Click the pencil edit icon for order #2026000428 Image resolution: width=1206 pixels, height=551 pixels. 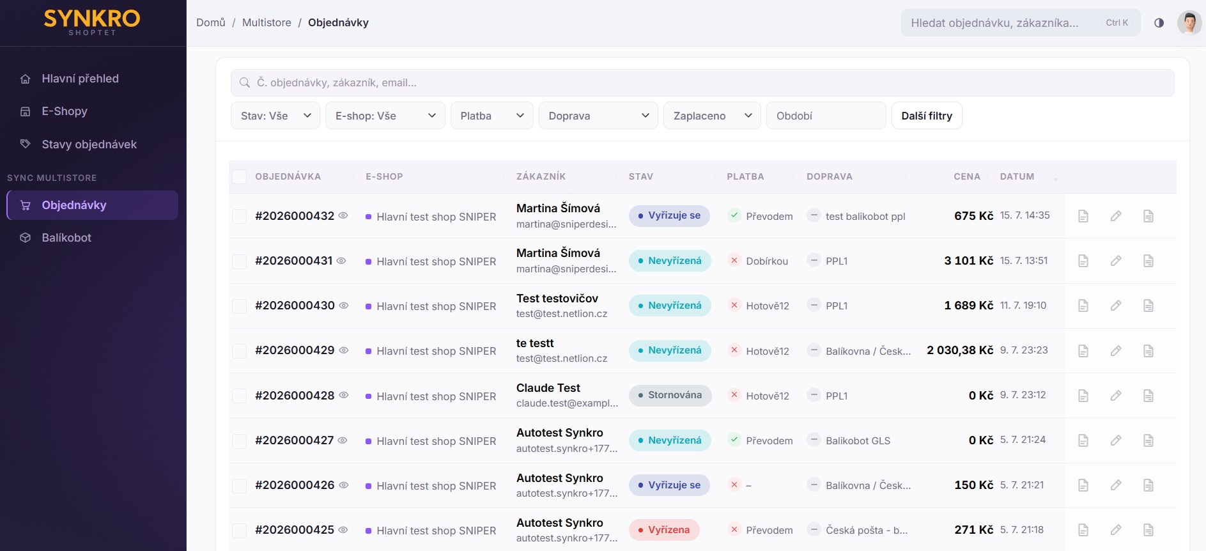click(x=1116, y=396)
